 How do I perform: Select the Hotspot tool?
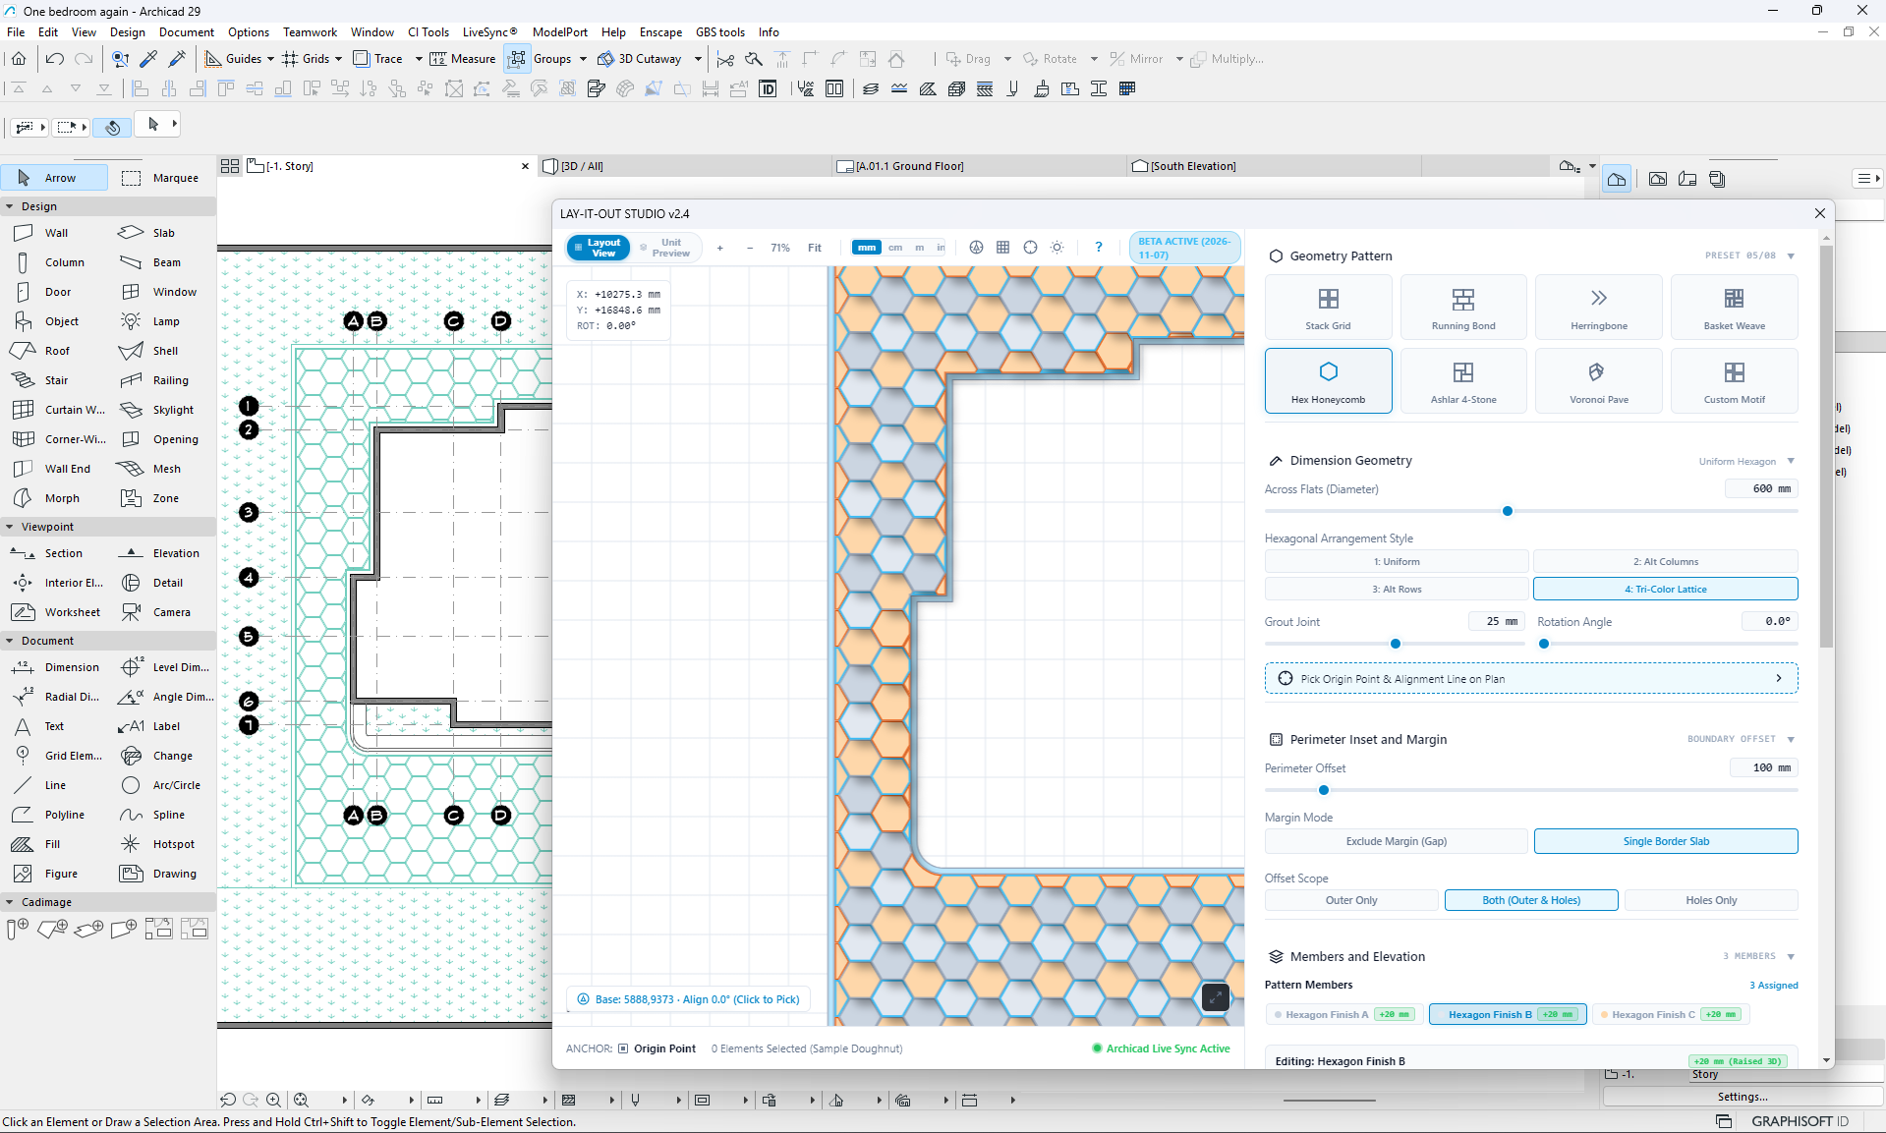[162, 844]
